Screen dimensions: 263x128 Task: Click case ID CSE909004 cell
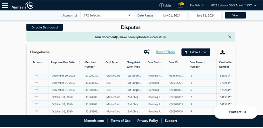pyautogui.click(x=176, y=112)
